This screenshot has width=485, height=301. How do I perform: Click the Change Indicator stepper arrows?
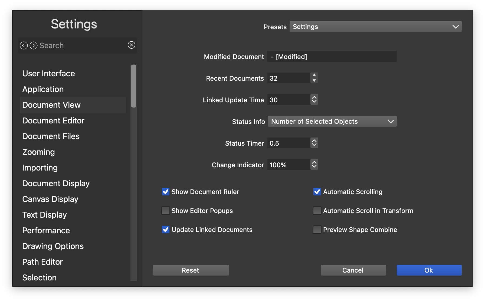(x=314, y=165)
